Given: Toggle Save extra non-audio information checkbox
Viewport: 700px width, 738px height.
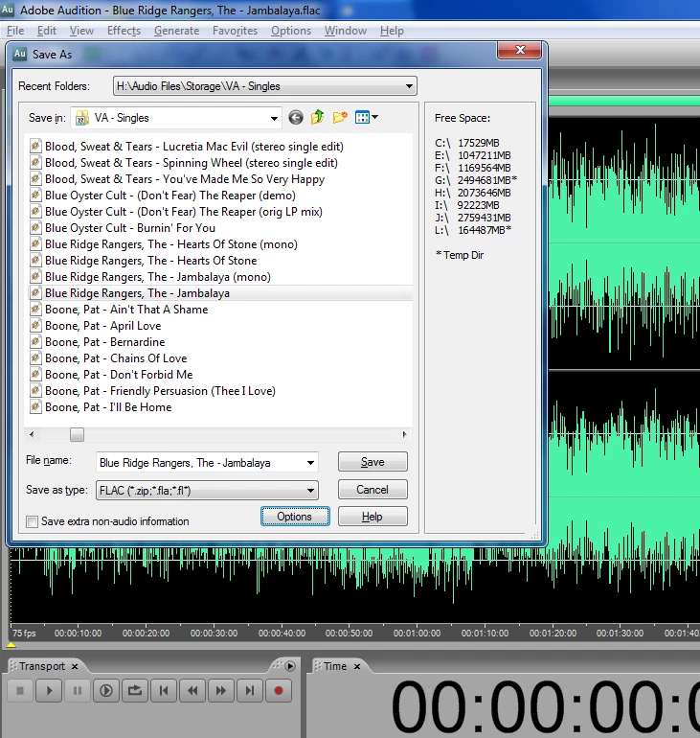Looking at the screenshot, I should pos(32,521).
